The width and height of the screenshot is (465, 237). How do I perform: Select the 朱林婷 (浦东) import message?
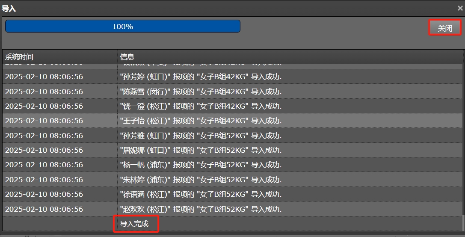201,180
